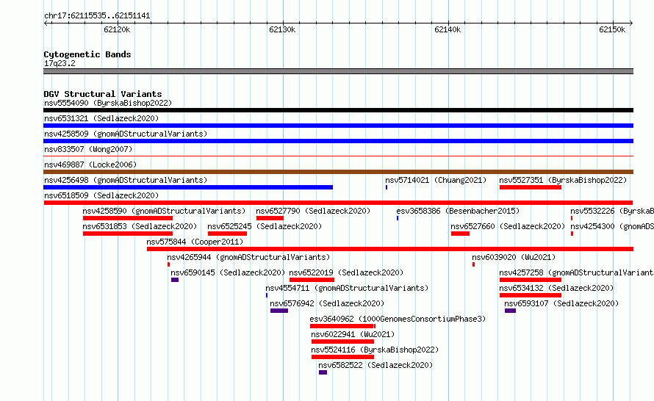Click the red nsv4257258 variant bar

tap(531, 280)
